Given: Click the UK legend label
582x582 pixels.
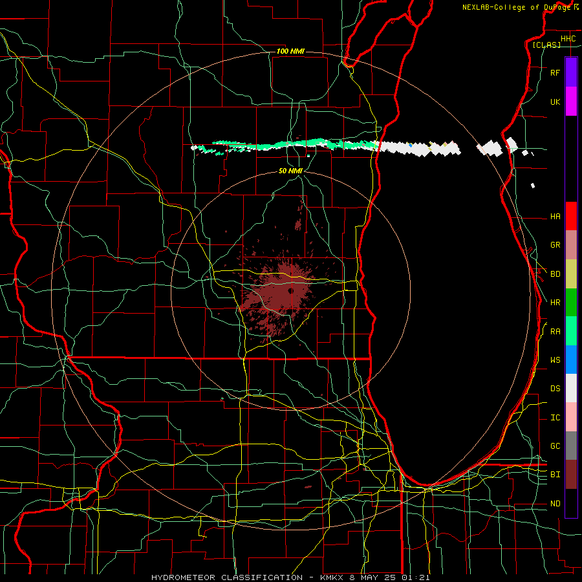Looking at the screenshot, I should pos(555,102).
